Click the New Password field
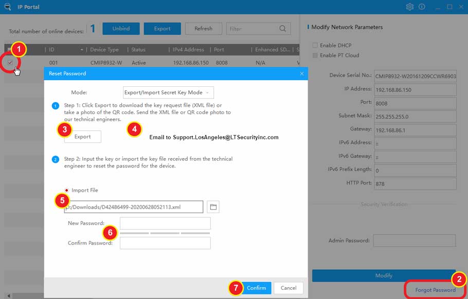Viewport: 468px width, 299px height. [x=165, y=223]
